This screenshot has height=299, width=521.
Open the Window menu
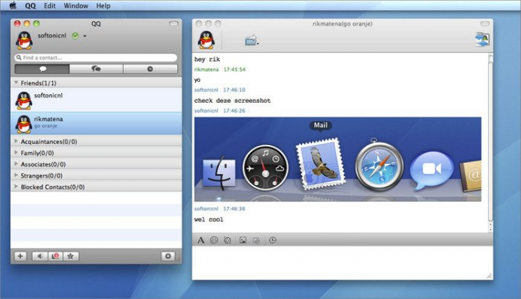76,6
